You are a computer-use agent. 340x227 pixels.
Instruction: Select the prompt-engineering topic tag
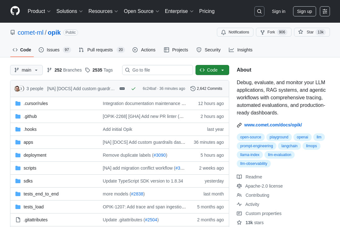point(256,146)
